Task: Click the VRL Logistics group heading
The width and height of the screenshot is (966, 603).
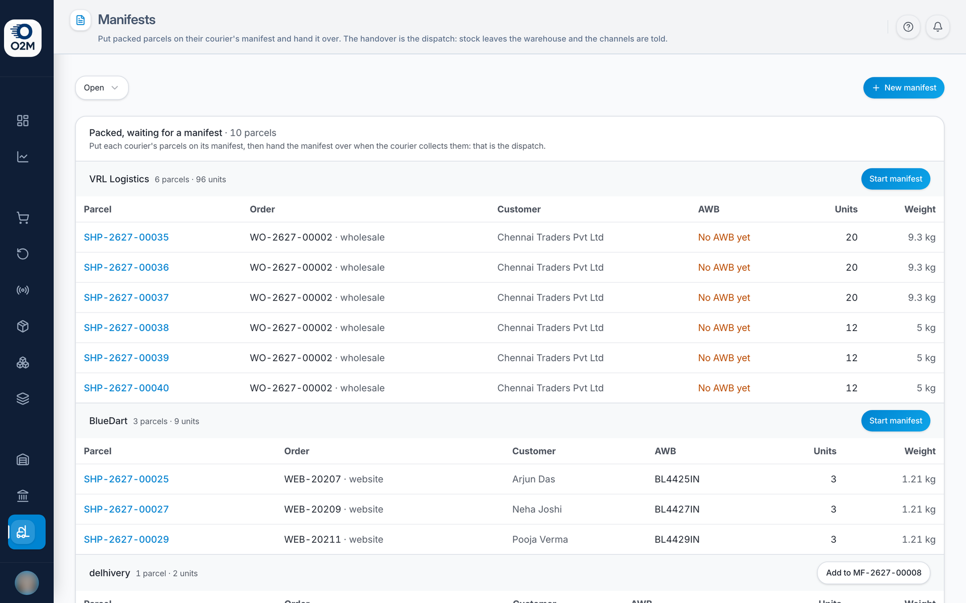Action: [x=119, y=179]
